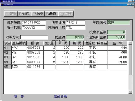This screenshot has height=101, width=135.
Task: Click the grayed-out print button
Action: click(66, 14)
